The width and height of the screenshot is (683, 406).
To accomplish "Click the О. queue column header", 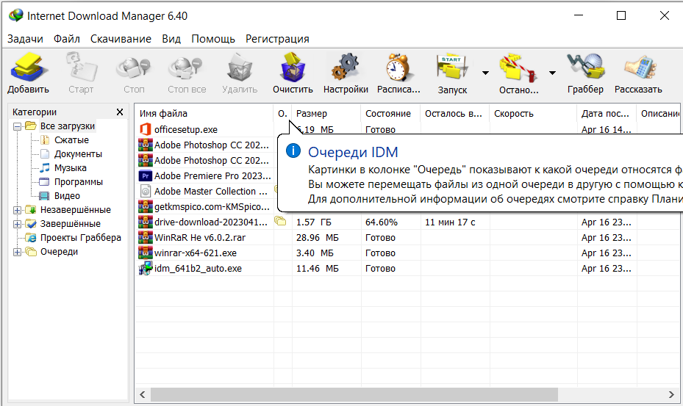I will click(282, 114).
